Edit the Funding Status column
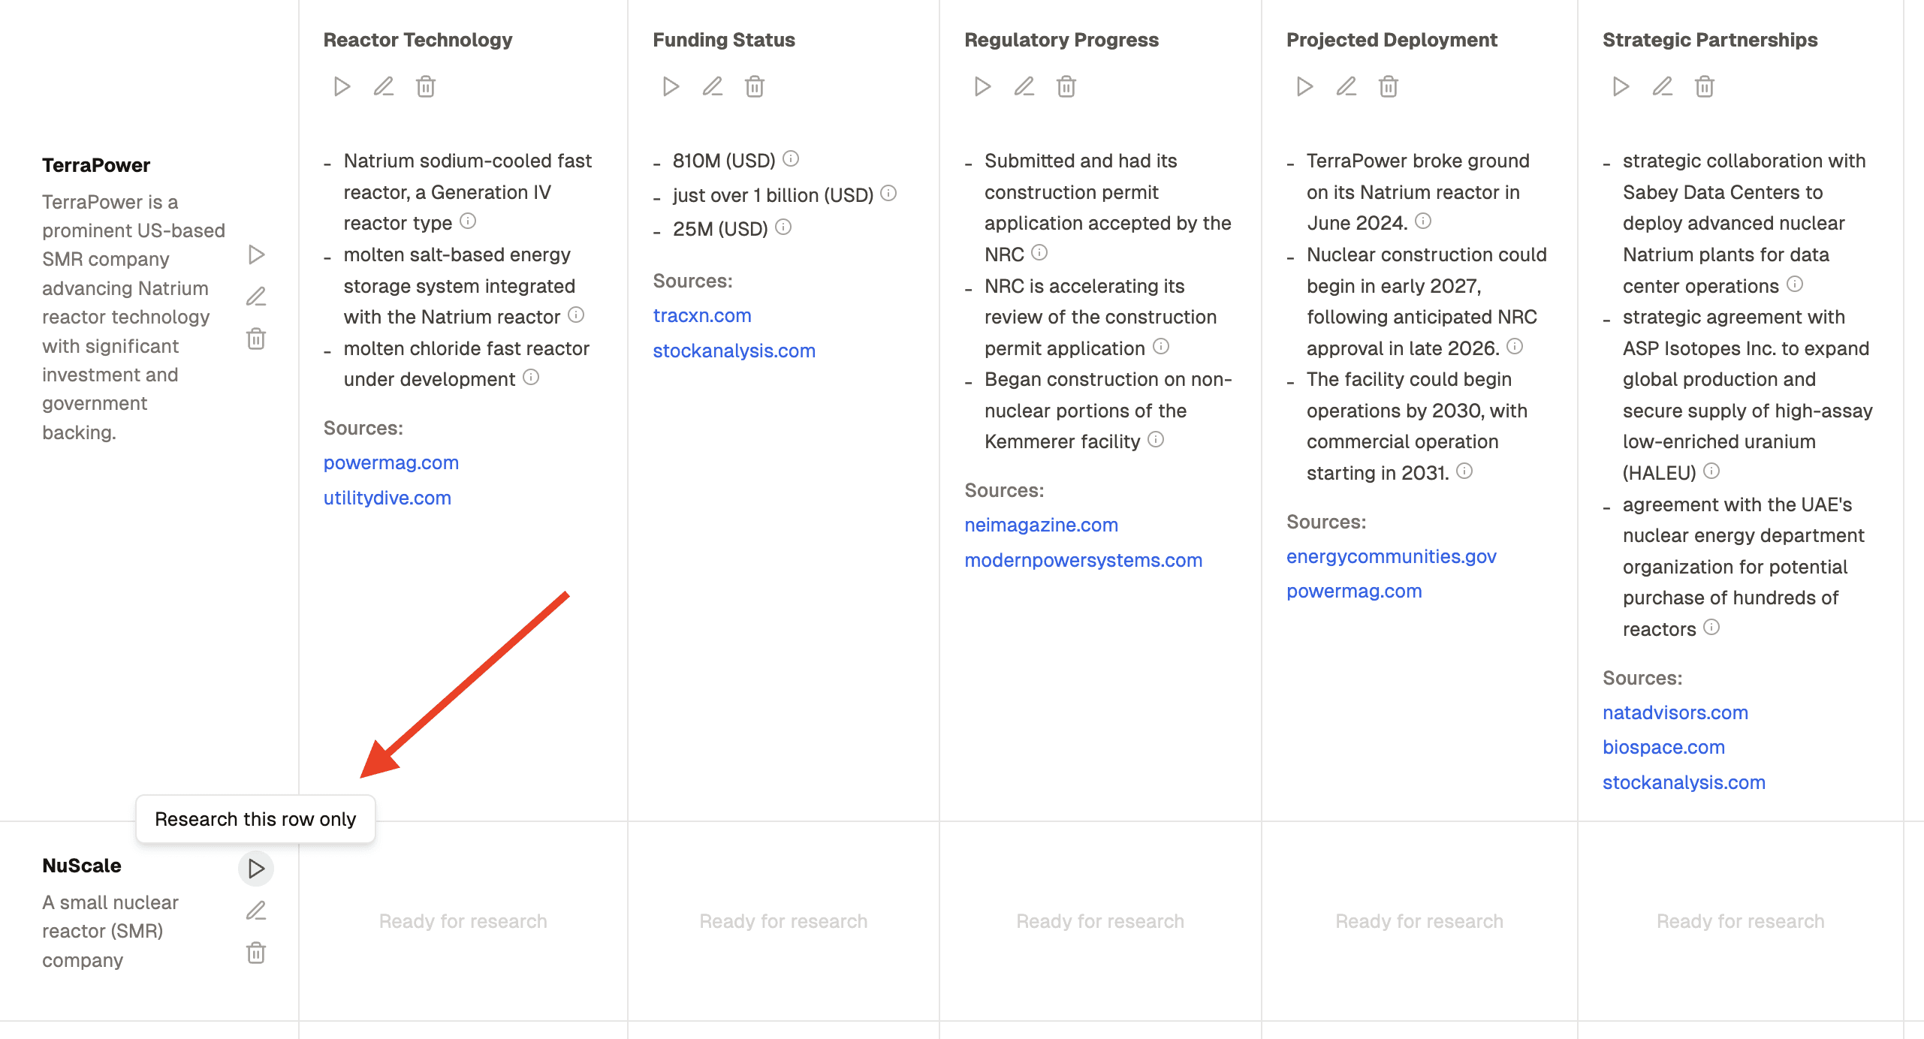Screen dimensions: 1924x1039 [712, 86]
